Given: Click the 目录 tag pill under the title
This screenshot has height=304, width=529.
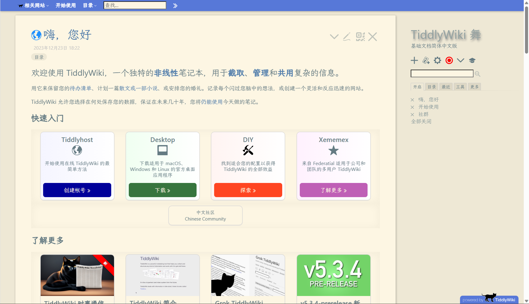Looking at the screenshot, I should (39, 57).
